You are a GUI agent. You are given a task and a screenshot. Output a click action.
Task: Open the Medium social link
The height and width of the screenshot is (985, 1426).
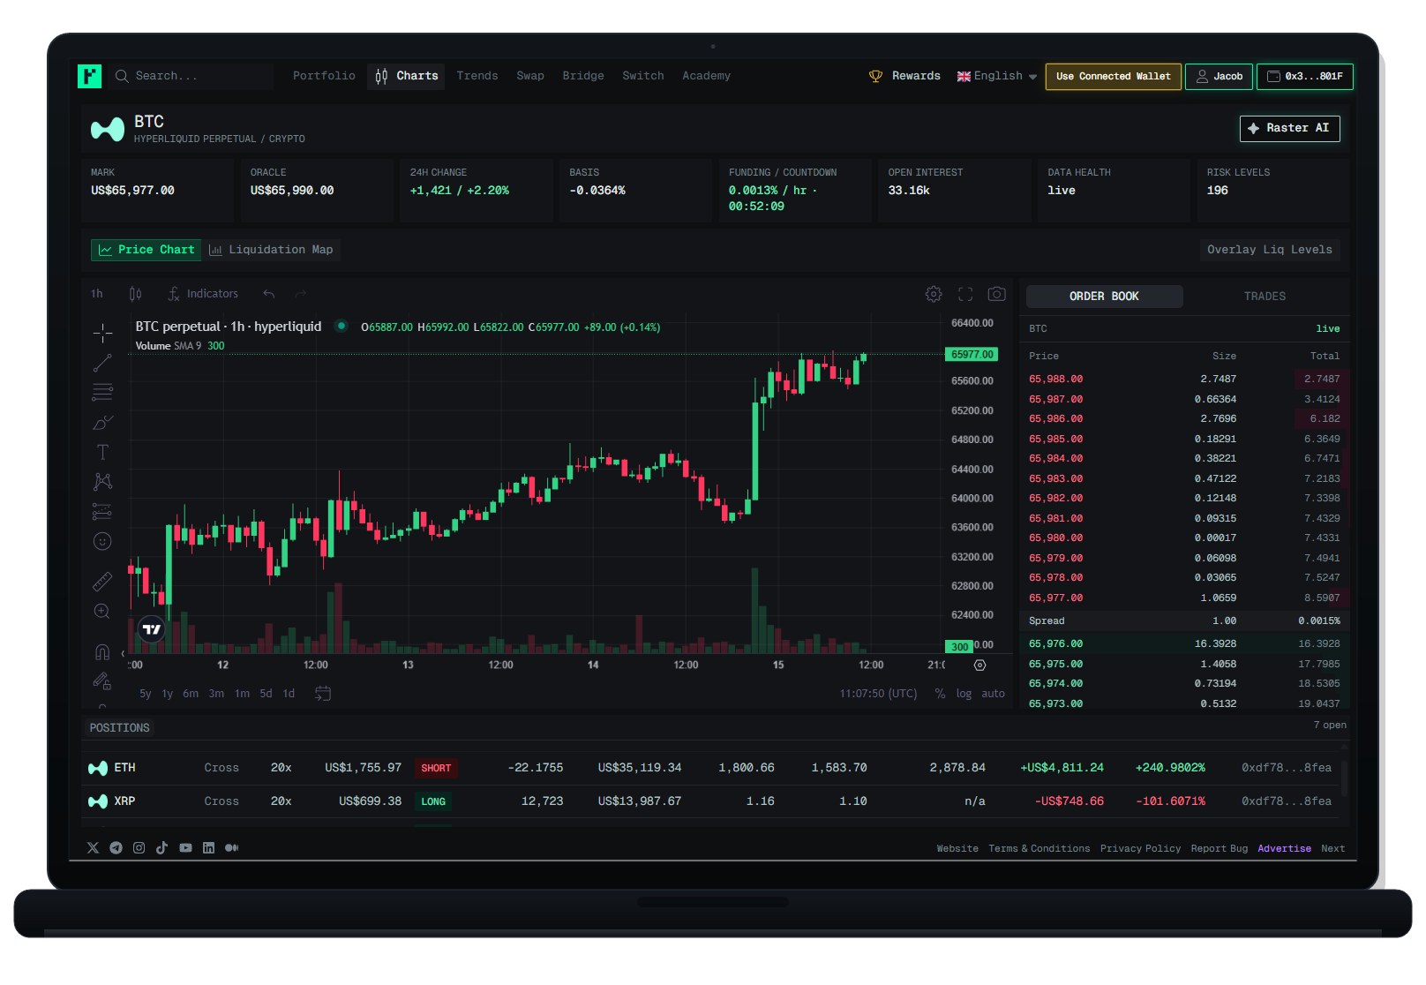[x=232, y=848]
